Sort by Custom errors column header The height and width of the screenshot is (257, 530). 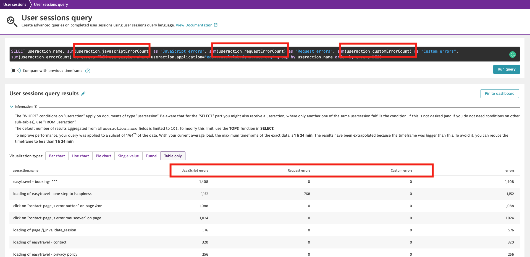tap(401, 171)
